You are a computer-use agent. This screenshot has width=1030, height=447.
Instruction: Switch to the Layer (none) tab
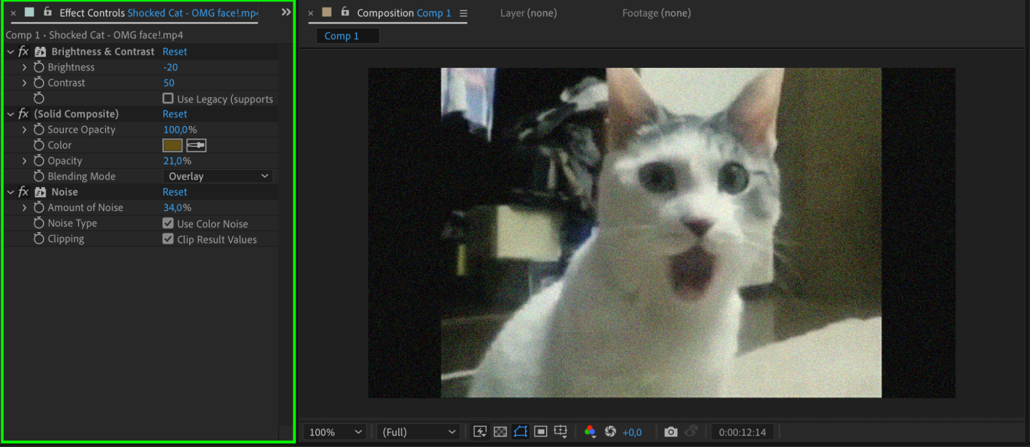click(528, 13)
